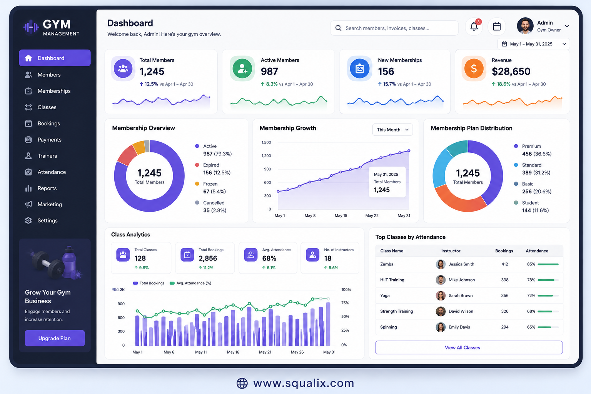The width and height of the screenshot is (591, 394).
Task: Click the calendar icon beside notifications
Action: (x=497, y=27)
